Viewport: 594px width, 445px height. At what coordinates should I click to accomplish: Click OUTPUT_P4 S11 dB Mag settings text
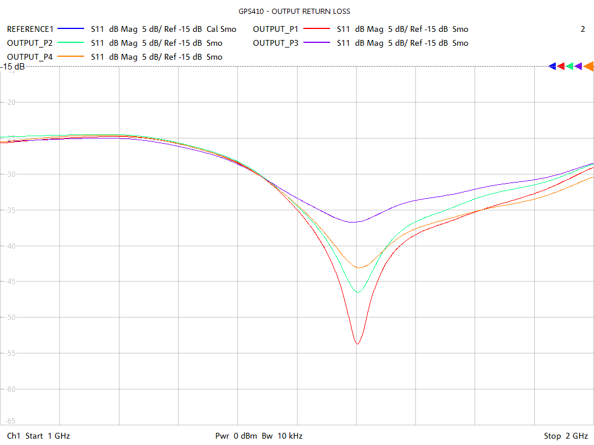157,57
